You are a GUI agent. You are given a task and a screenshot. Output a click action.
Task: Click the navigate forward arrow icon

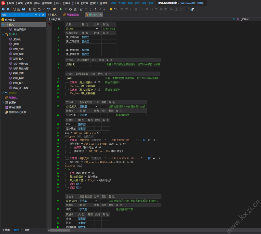(x=8, y=9)
